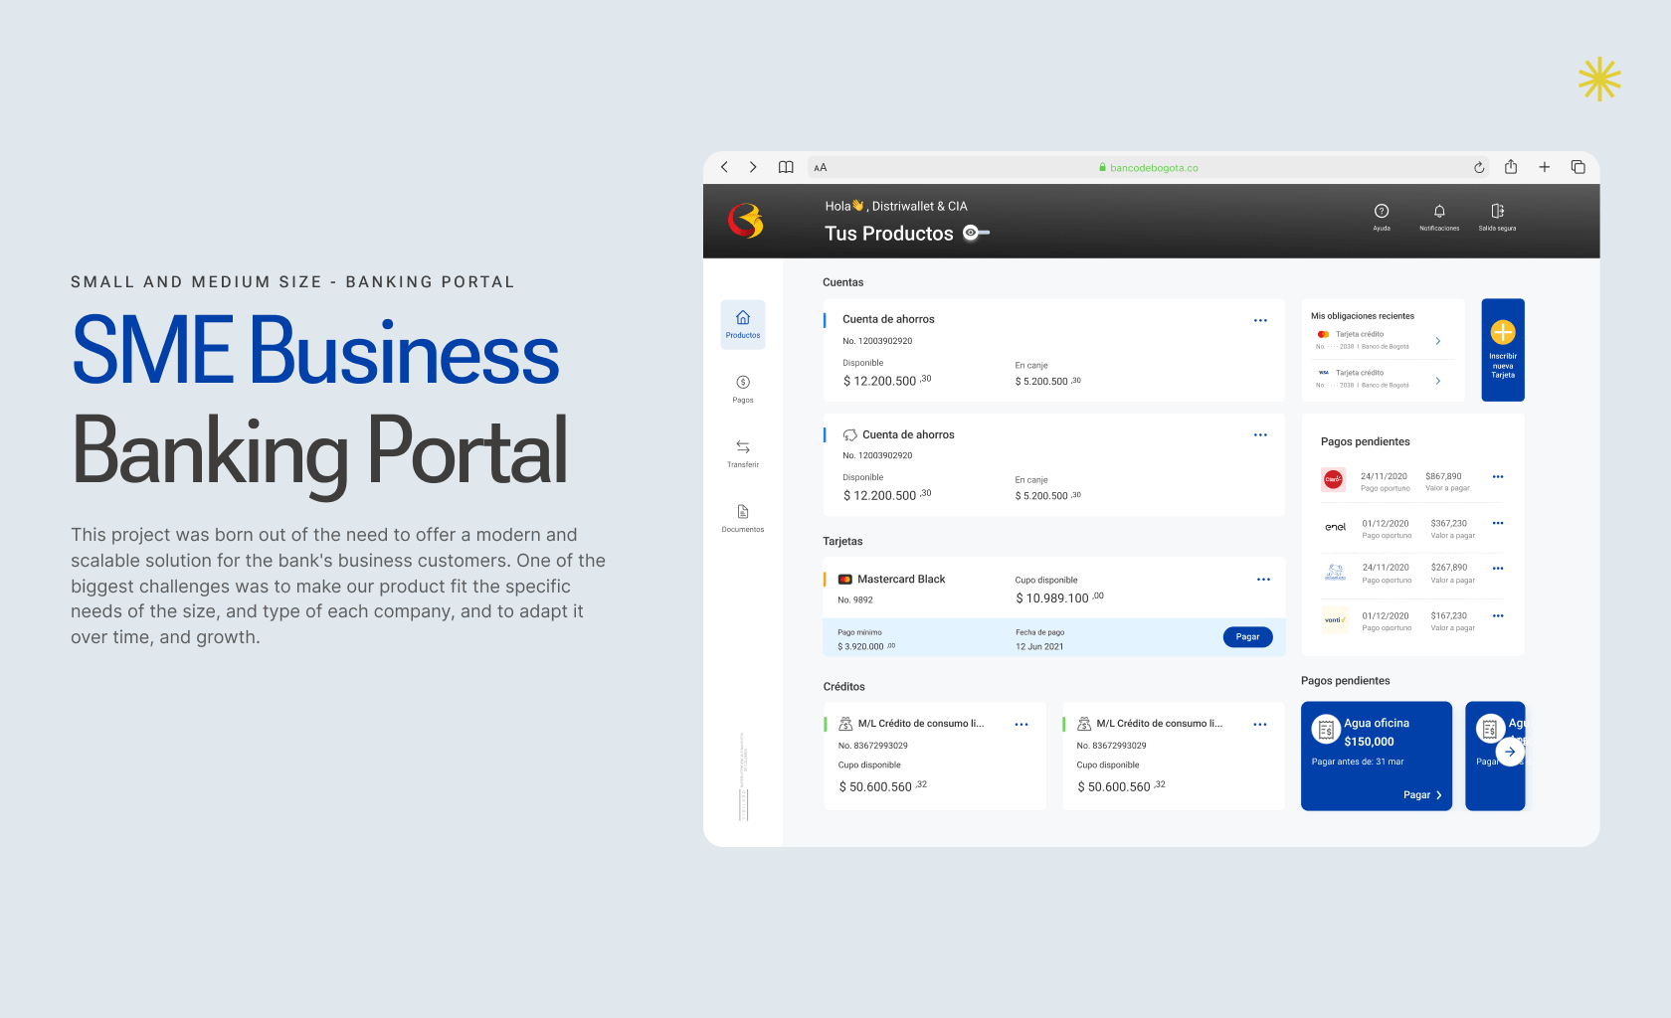
Task: Go to Pagos in the sidebar
Action: click(x=743, y=389)
